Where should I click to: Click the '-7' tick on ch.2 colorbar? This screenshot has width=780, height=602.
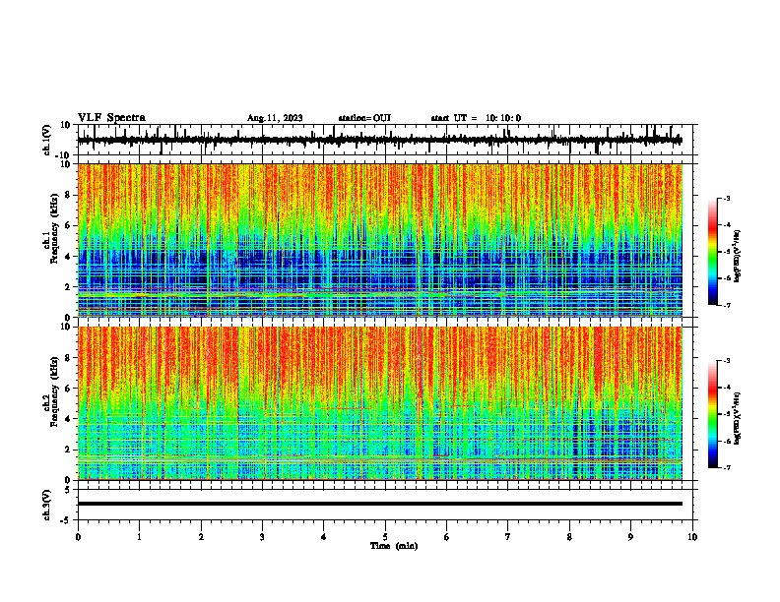(x=726, y=467)
